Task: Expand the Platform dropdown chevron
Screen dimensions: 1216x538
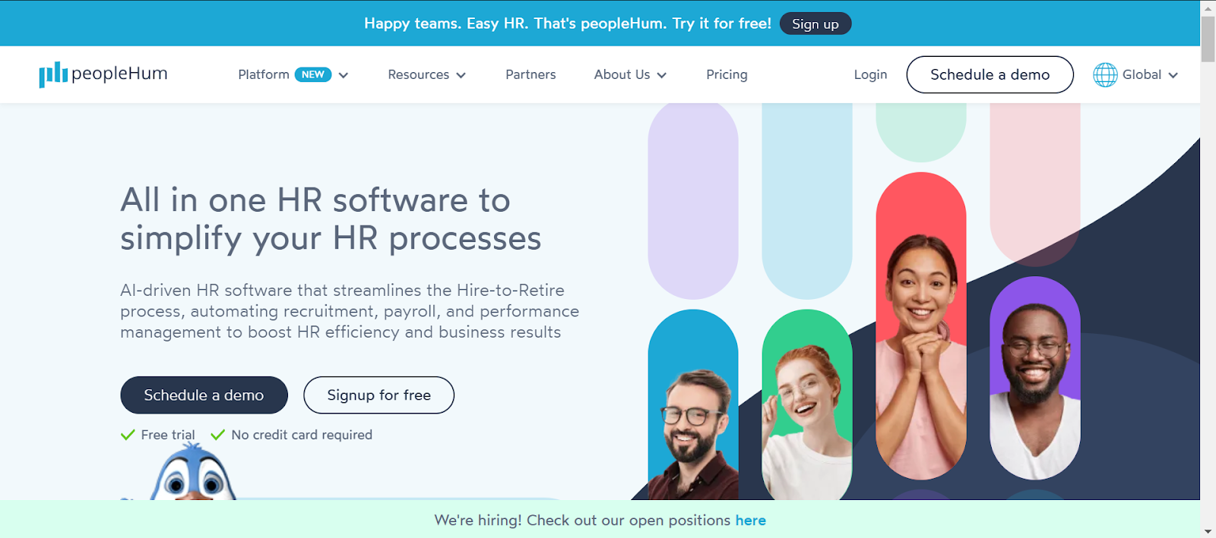Action: coord(344,75)
